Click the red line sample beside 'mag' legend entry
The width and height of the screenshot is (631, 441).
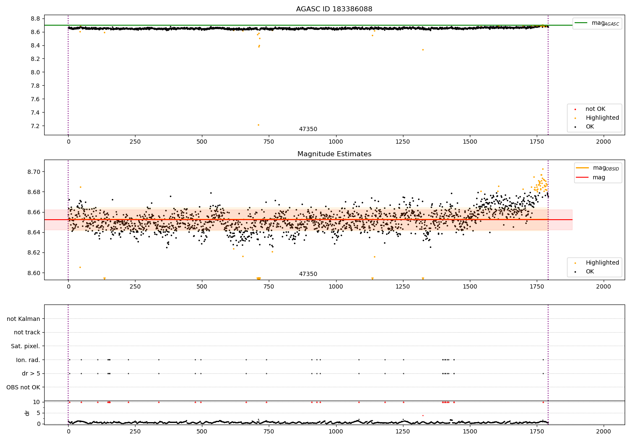pyautogui.click(x=582, y=178)
